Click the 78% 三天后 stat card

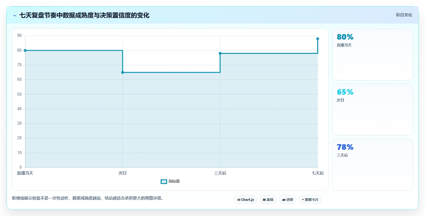(372, 165)
